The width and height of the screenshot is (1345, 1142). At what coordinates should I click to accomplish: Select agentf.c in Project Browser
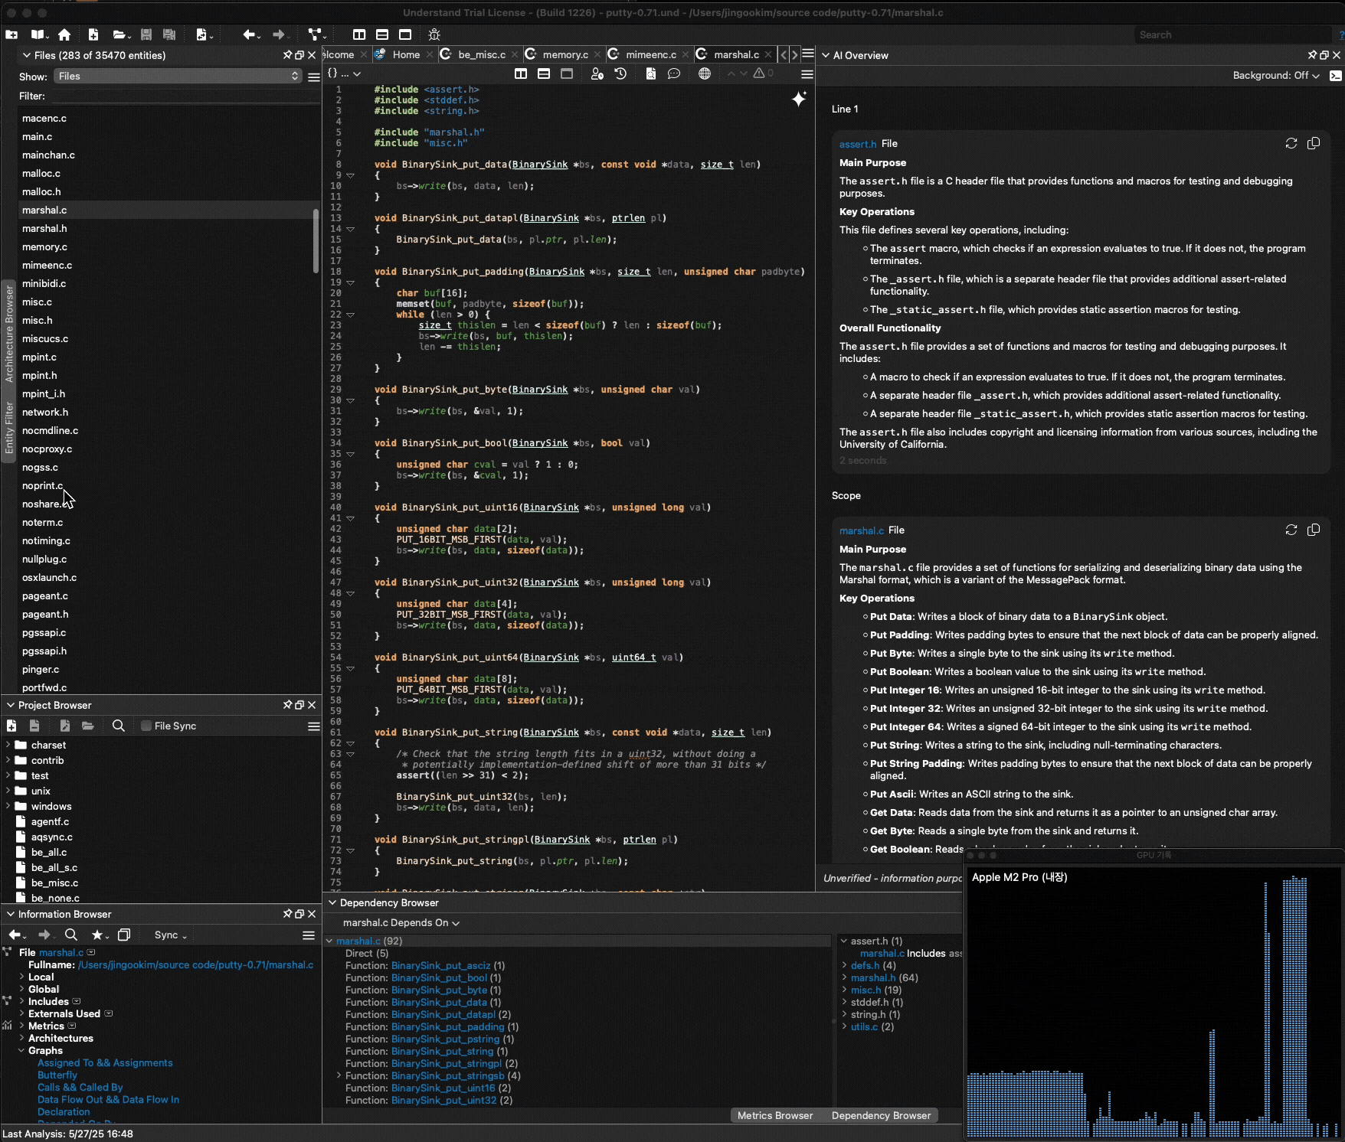pyautogui.click(x=50, y=821)
